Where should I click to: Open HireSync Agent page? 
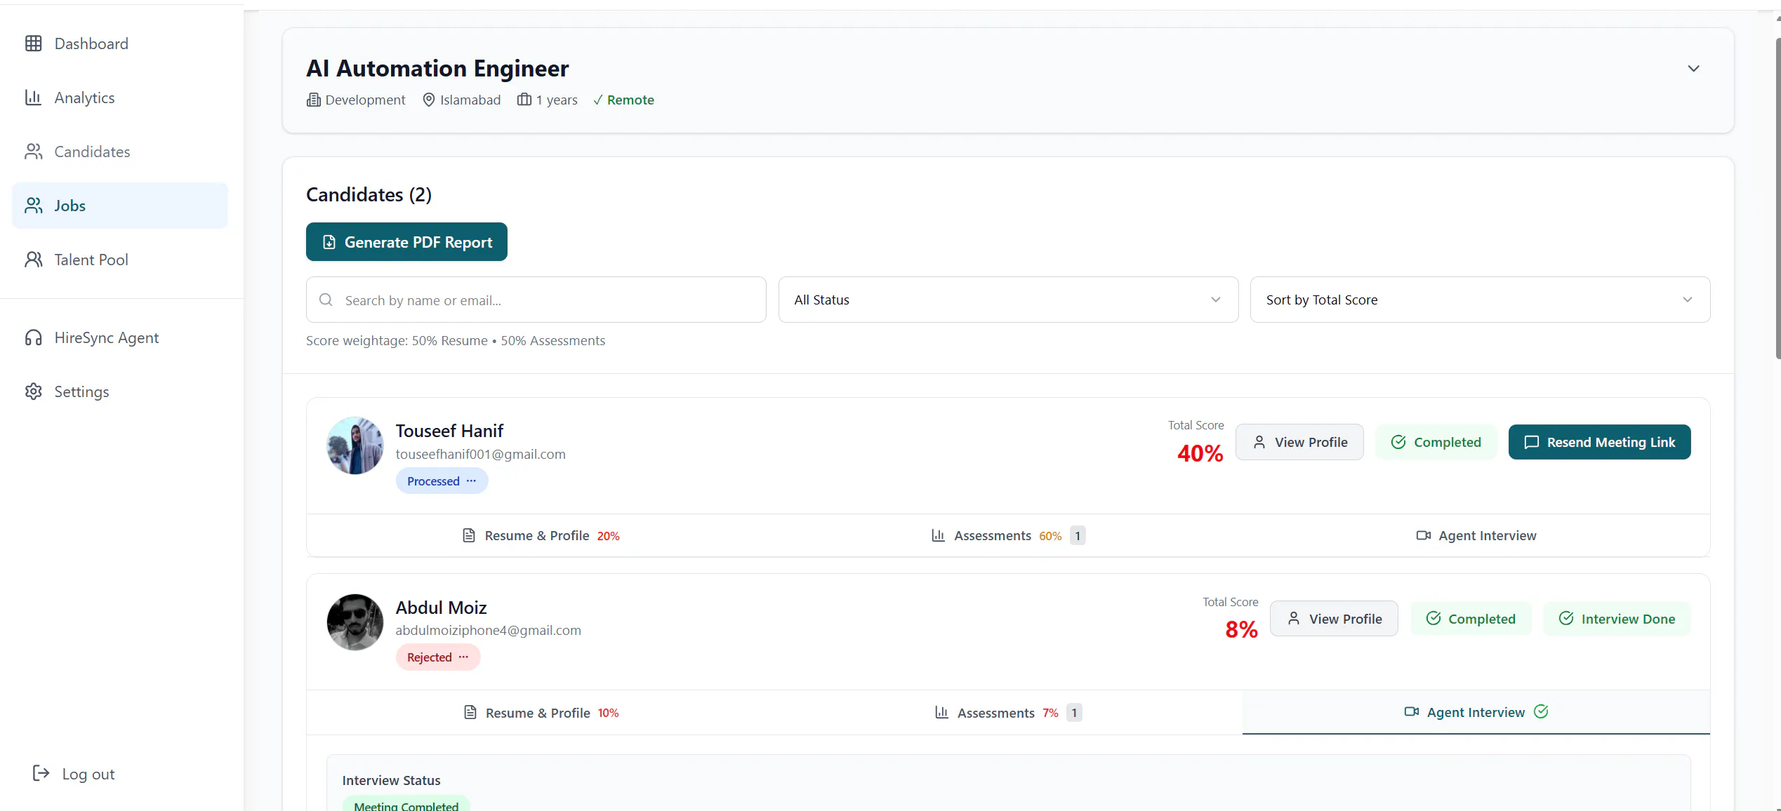tap(120, 337)
